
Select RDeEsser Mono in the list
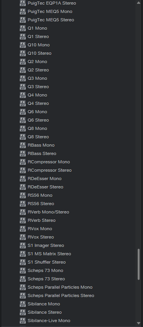44,179
